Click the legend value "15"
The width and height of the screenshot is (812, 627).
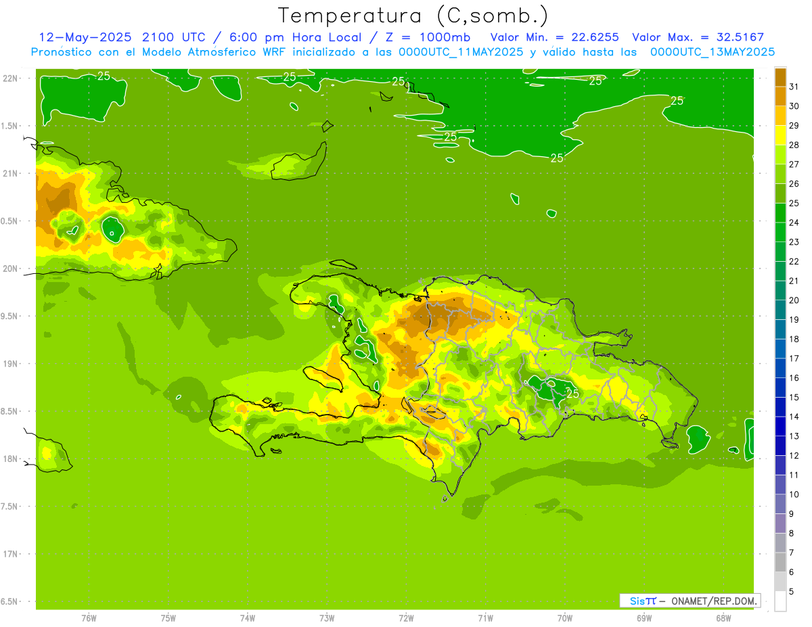coord(794,397)
